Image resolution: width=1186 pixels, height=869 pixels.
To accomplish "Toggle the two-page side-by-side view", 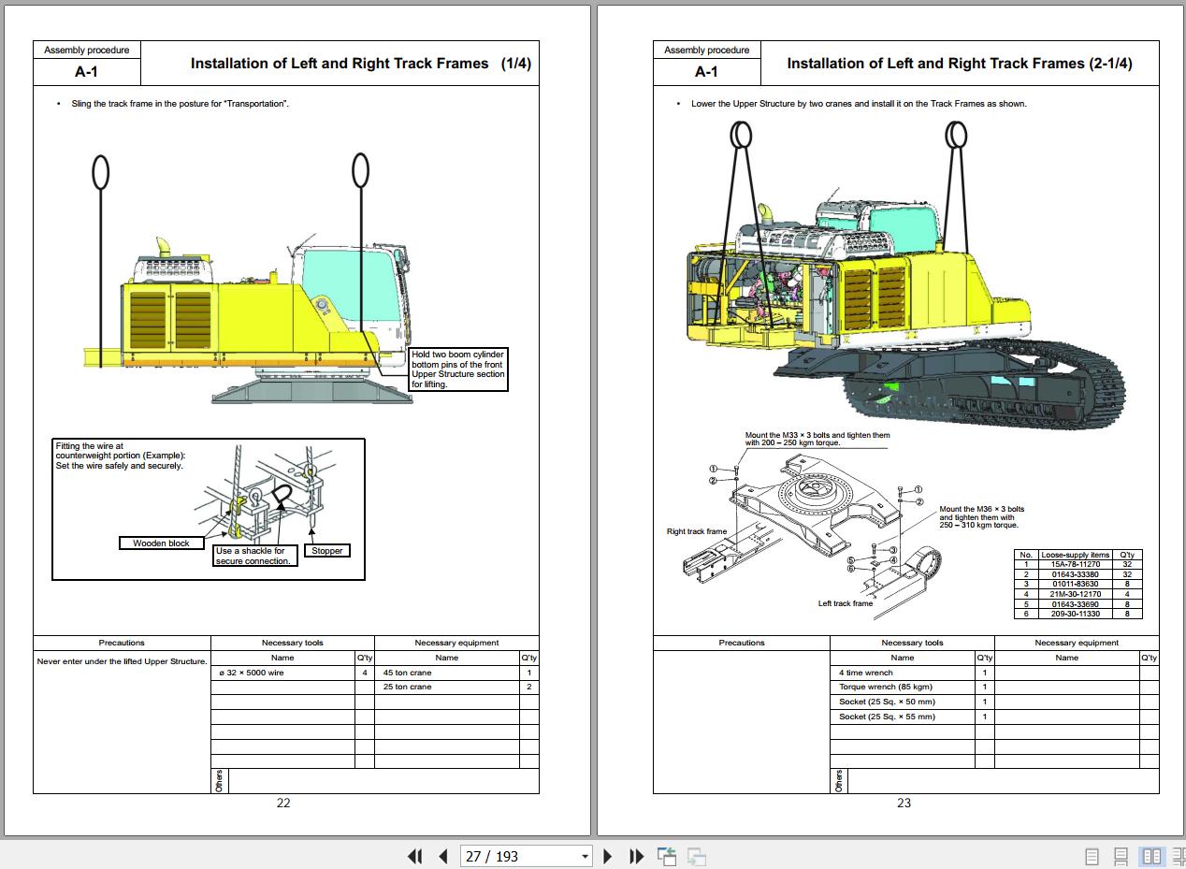I will pyautogui.click(x=1152, y=856).
